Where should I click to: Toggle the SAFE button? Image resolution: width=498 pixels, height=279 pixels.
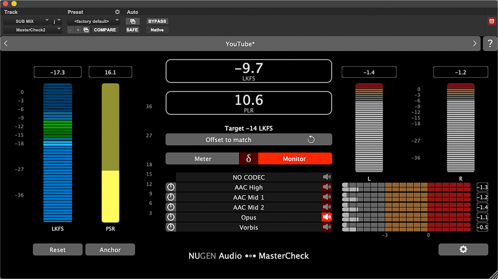(132, 30)
